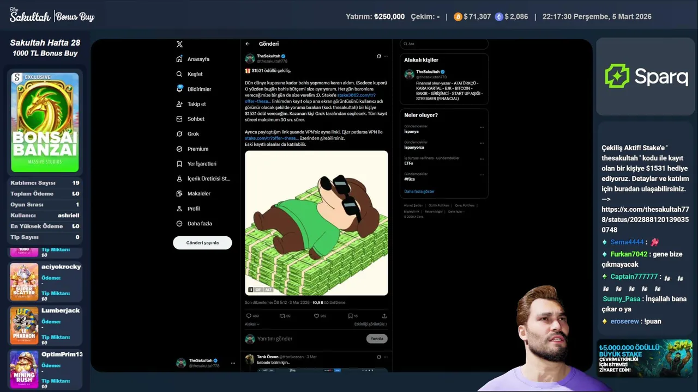Click the İspanya trending topic

pos(411,131)
